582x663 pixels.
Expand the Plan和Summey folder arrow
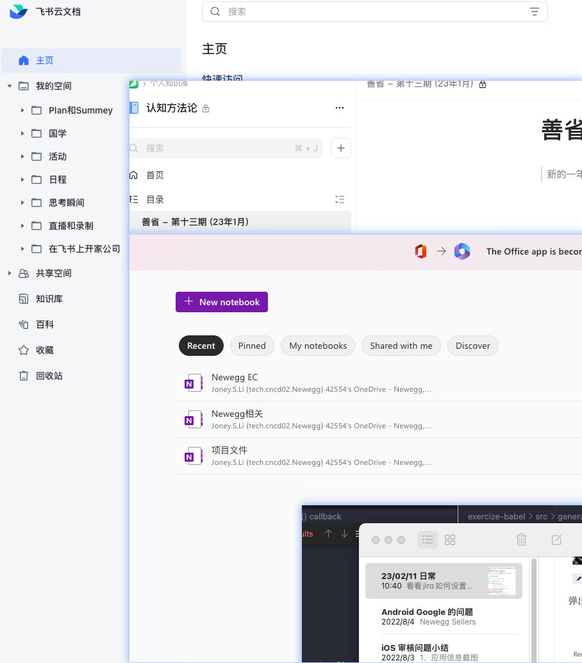[x=22, y=110]
